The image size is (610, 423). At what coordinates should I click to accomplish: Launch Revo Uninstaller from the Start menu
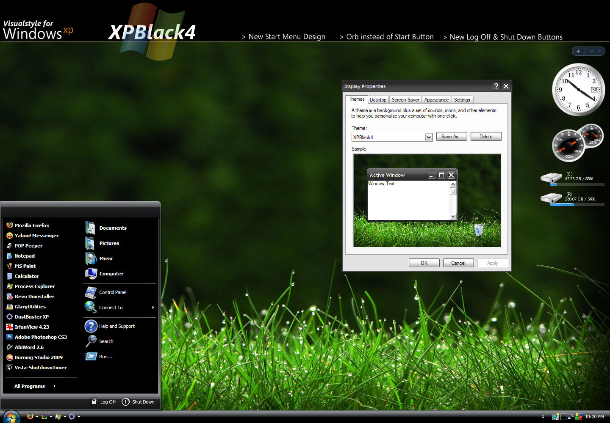point(30,297)
